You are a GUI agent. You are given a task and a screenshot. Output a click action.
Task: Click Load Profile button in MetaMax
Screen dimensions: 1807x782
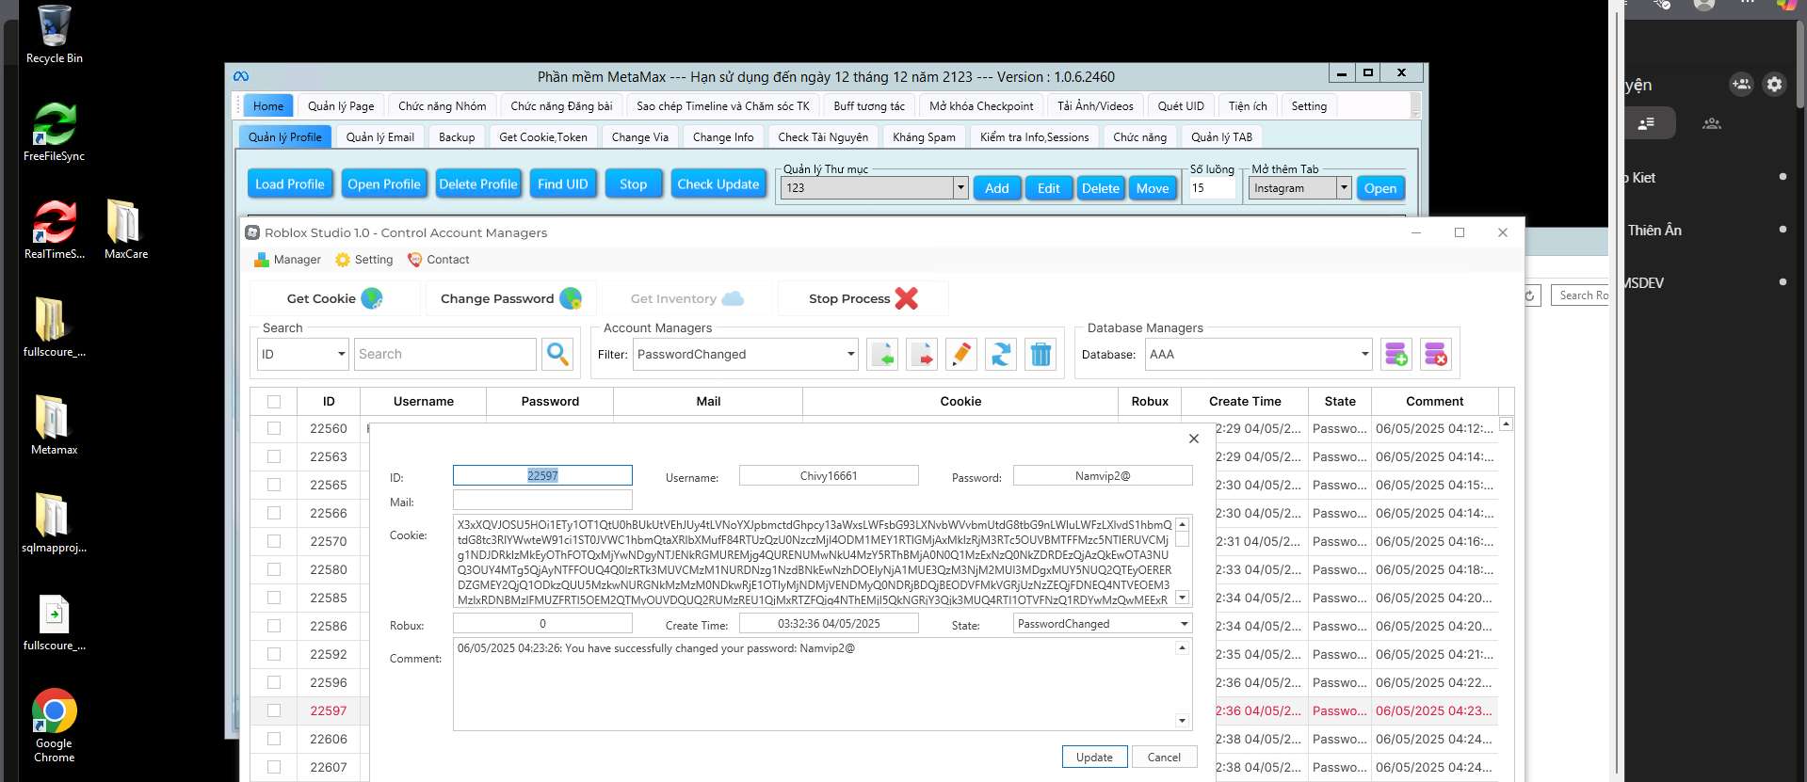(x=289, y=184)
